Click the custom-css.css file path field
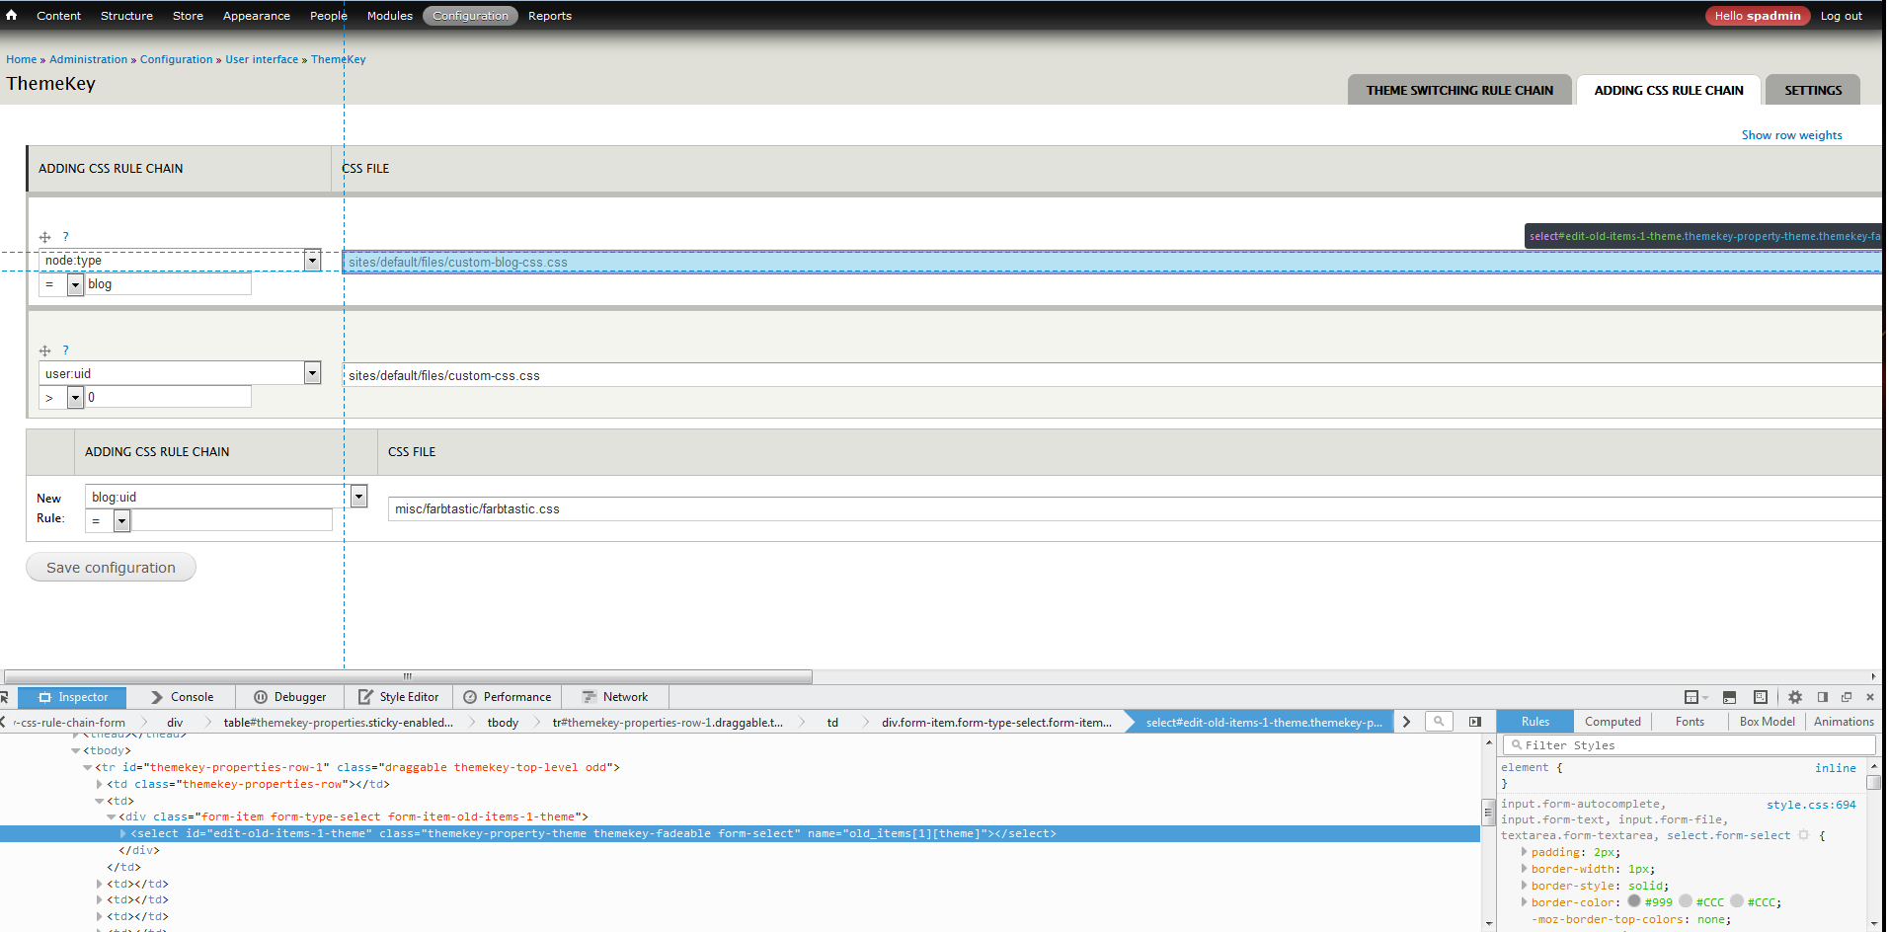 (x=1111, y=375)
